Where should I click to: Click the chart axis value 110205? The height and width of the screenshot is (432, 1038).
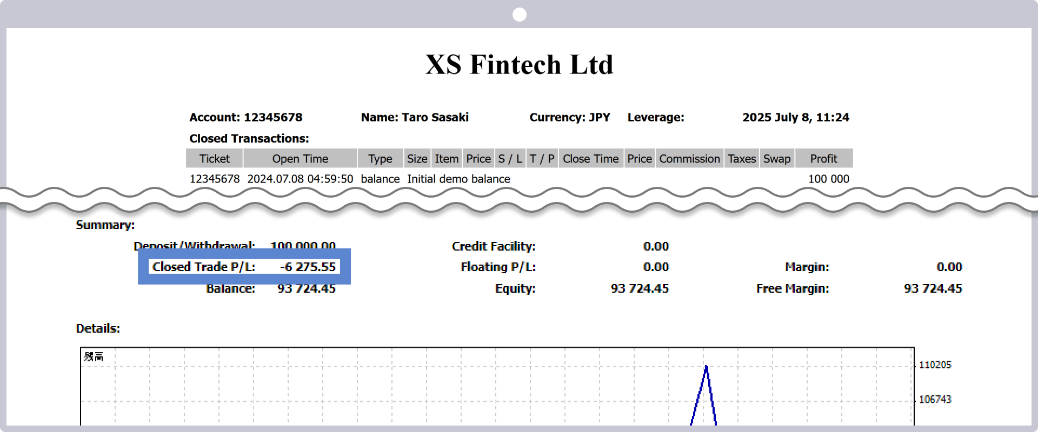tap(935, 365)
